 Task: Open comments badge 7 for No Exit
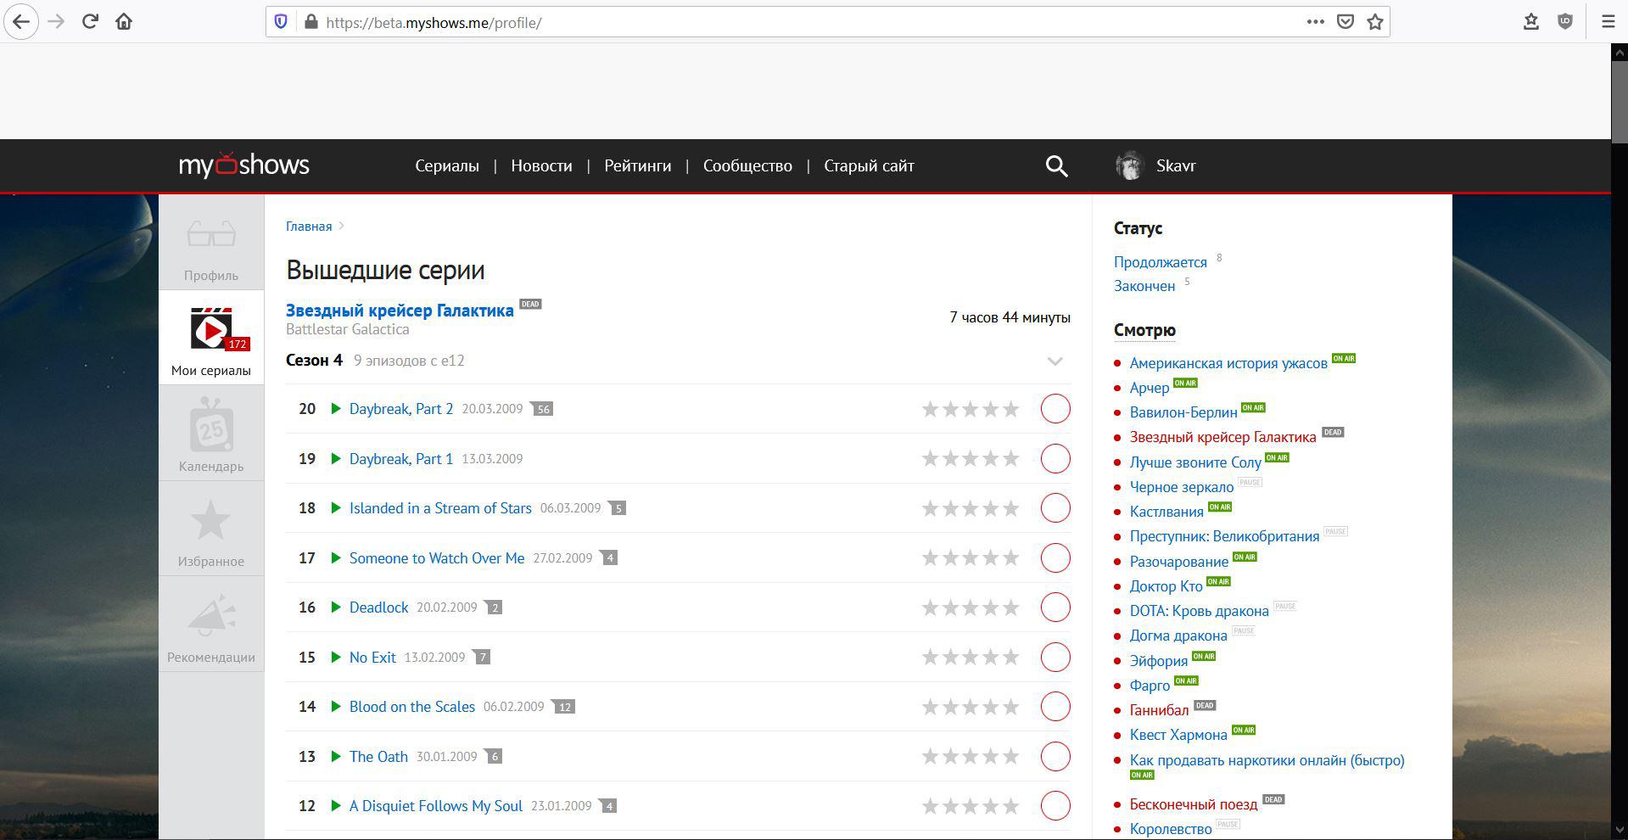[481, 658]
